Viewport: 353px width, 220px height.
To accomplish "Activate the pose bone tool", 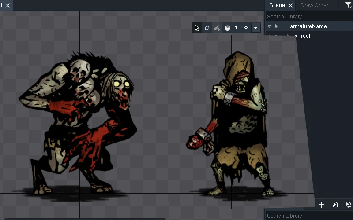I will [207, 28].
